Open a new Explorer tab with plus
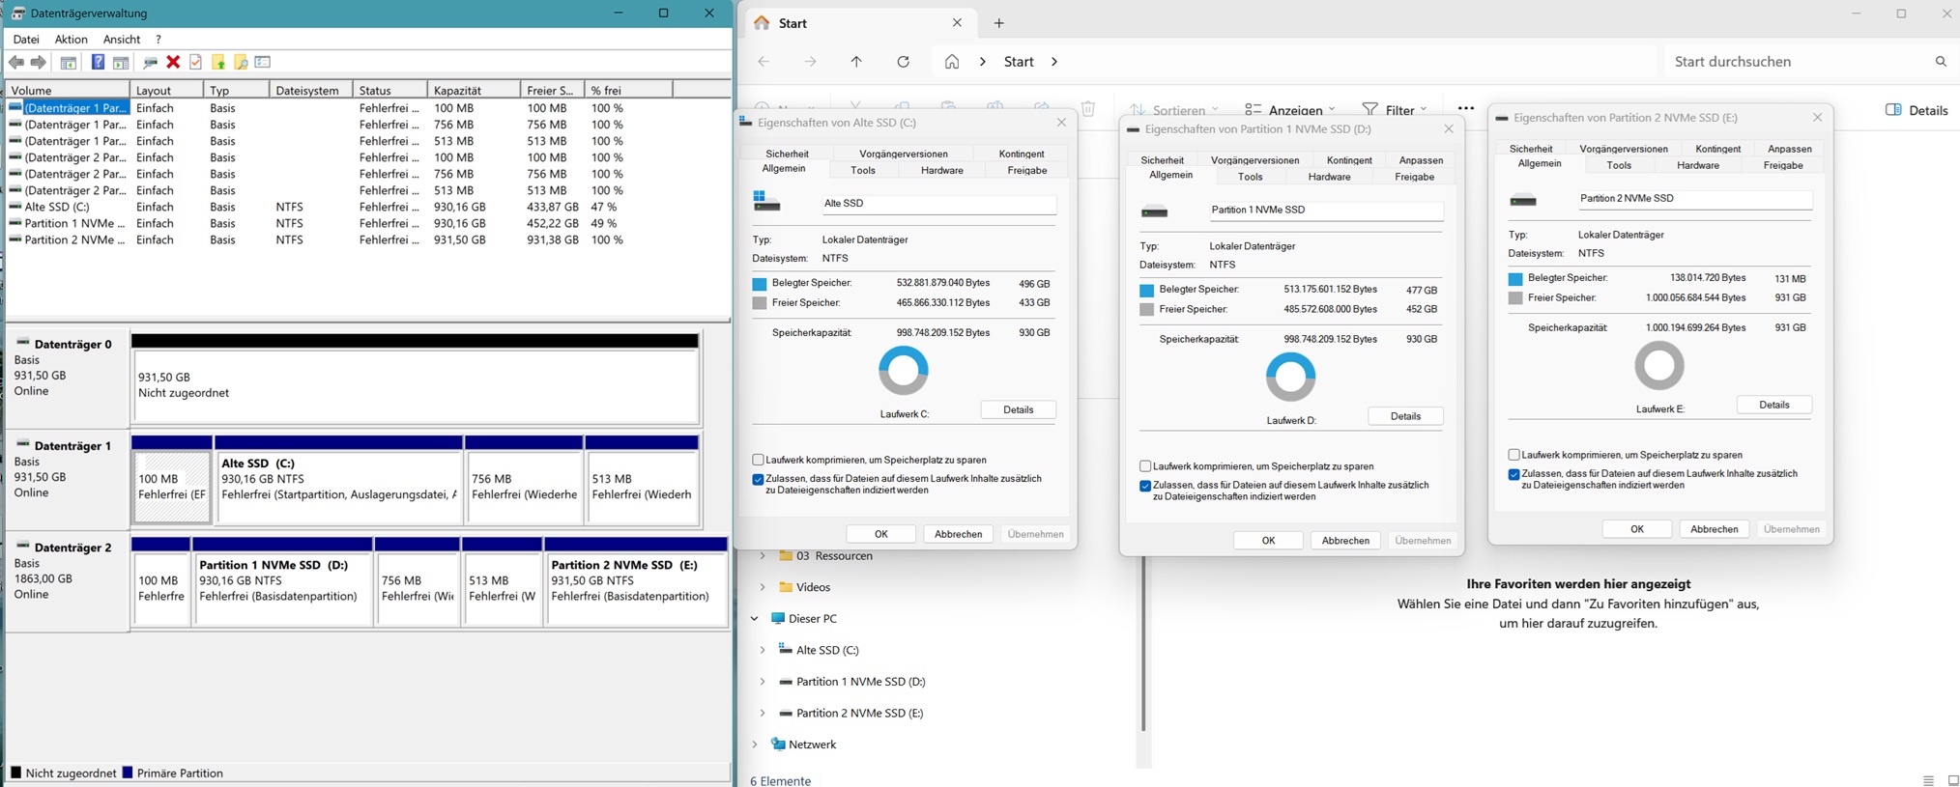Image resolution: width=1960 pixels, height=787 pixels. tap(999, 23)
